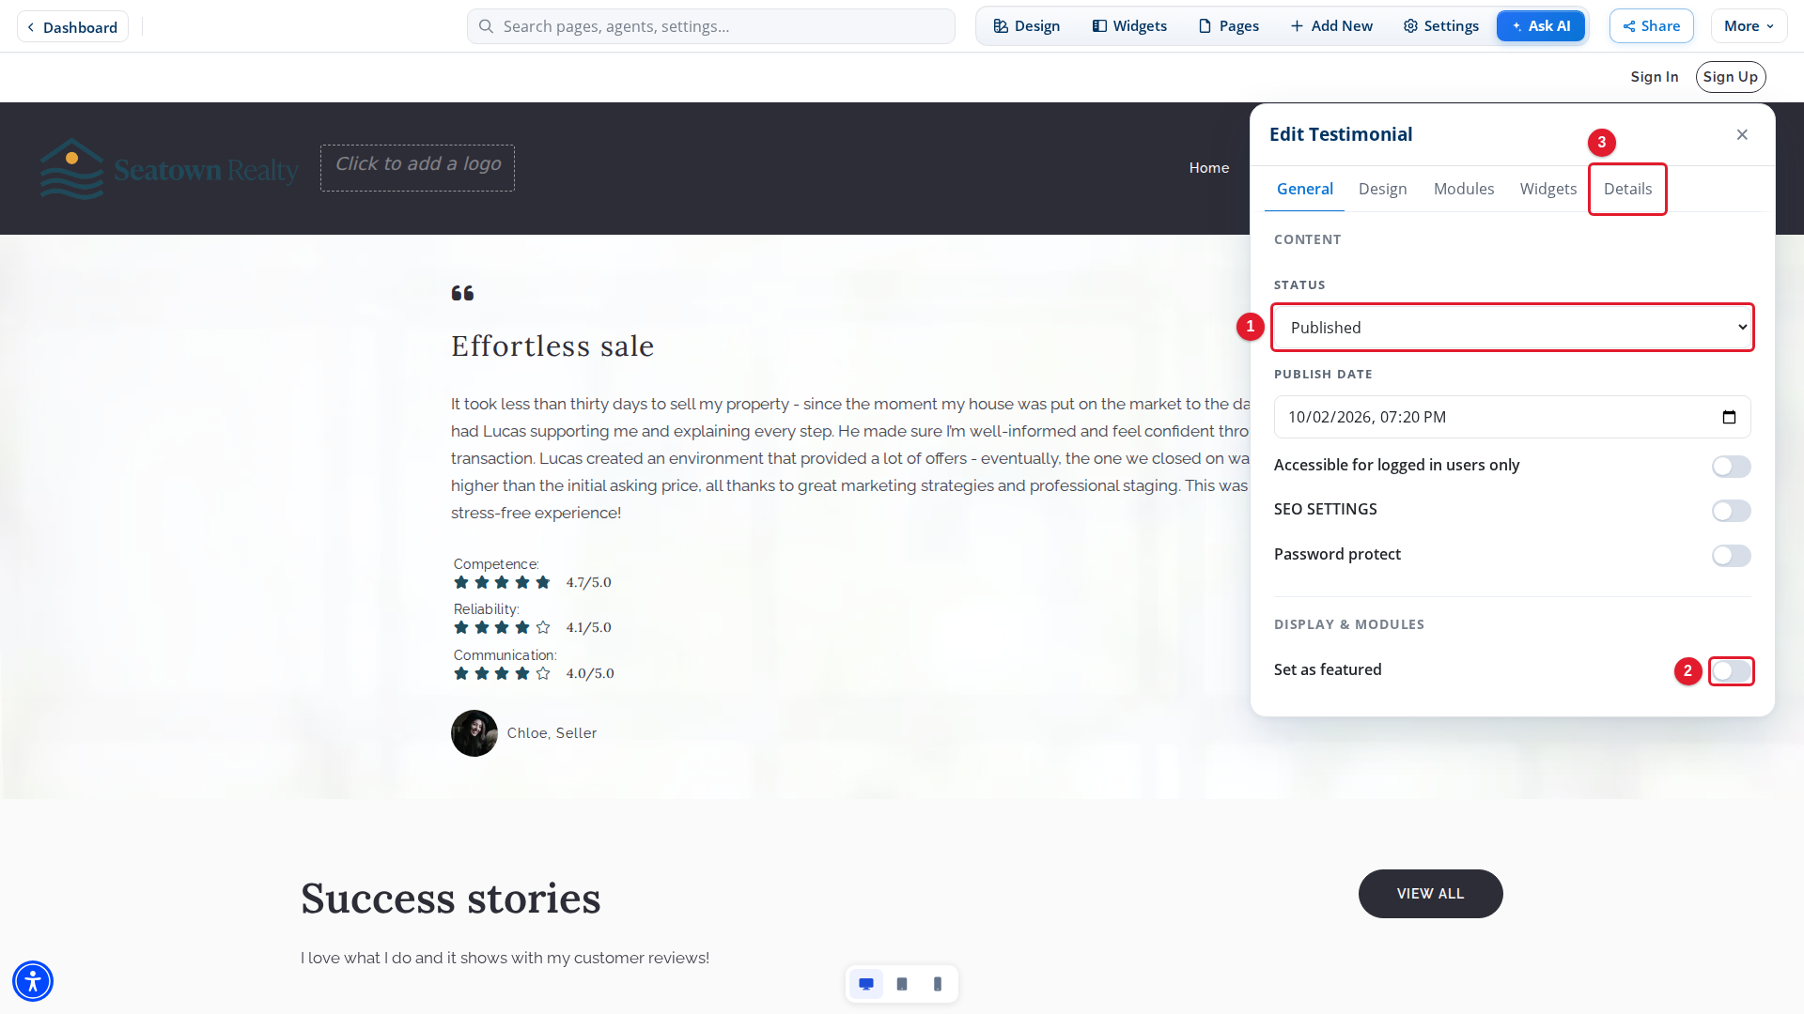Toggle Accessible for logged in users only
1804x1014 pixels.
coord(1731,467)
